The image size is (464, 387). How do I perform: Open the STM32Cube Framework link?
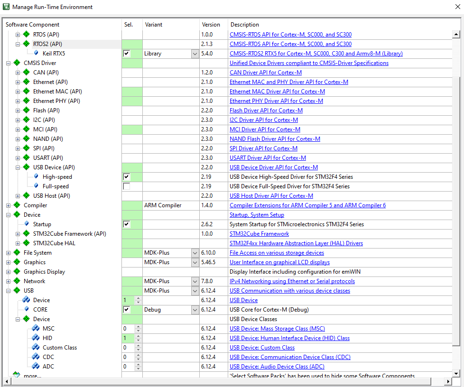(259, 234)
